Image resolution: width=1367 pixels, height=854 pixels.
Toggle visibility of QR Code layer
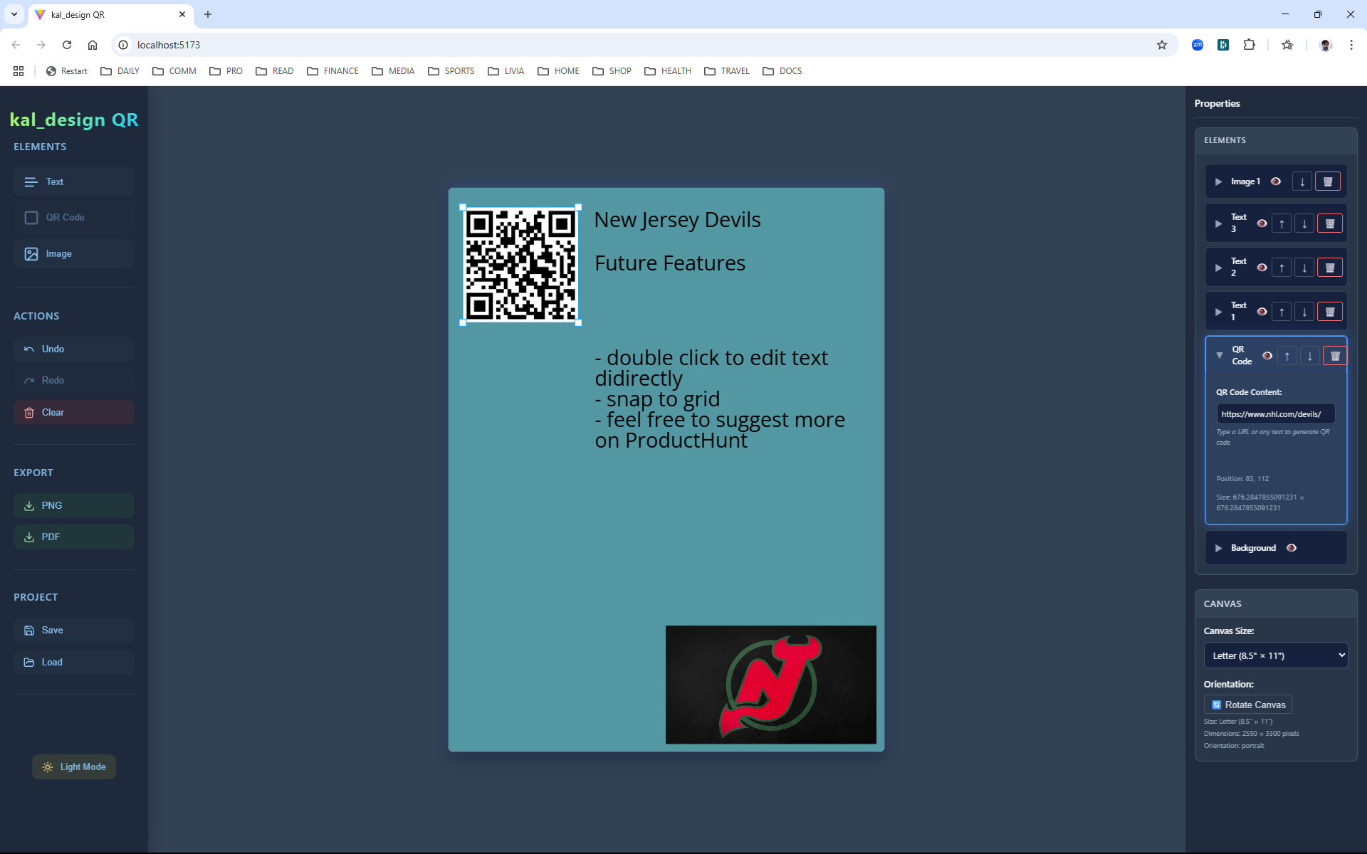[1267, 356]
